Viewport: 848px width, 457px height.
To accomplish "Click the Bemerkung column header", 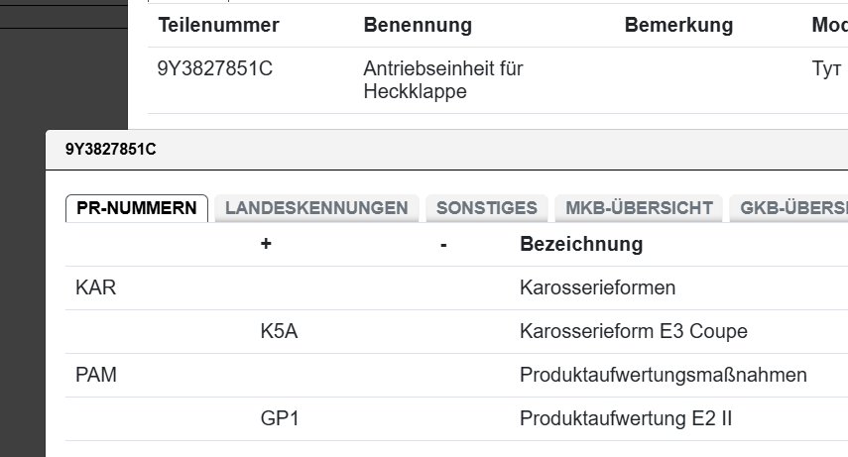I will pos(678,25).
